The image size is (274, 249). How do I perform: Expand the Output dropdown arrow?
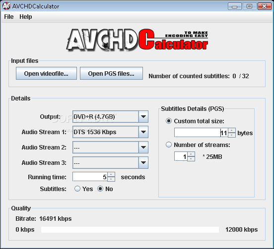(143, 116)
